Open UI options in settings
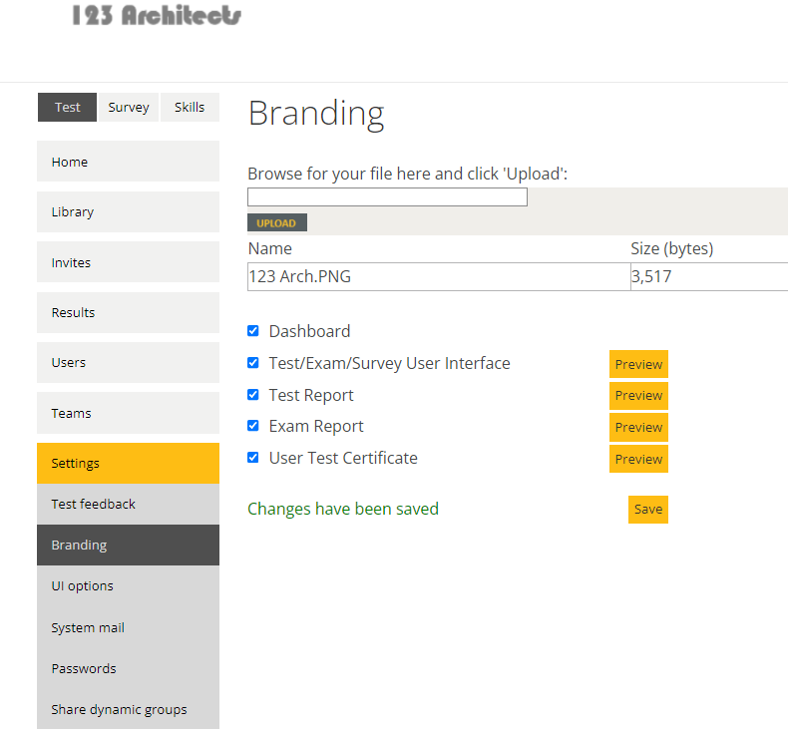Screen dimensions: 788x737 (x=128, y=586)
